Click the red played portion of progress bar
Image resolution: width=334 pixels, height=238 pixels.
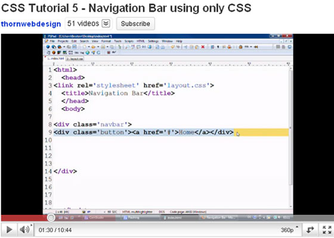pos(24,218)
